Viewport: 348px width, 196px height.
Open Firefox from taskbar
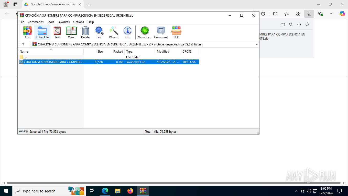(130, 191)
